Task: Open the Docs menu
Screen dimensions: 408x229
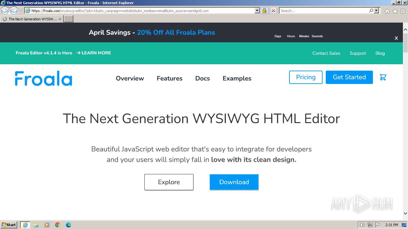Action: [x=202, y=78]
